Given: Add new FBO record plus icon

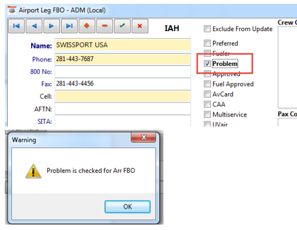Looking at the screenshot, I should pos(87,26).
